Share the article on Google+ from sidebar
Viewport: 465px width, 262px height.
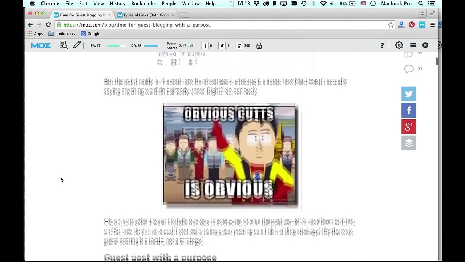(409, 127)
